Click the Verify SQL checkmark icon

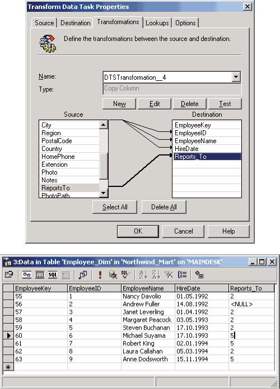(x=126, y=274)
